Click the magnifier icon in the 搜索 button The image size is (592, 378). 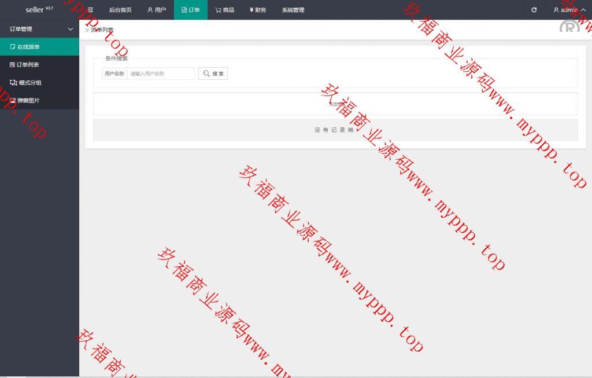(x=206, y=74)
